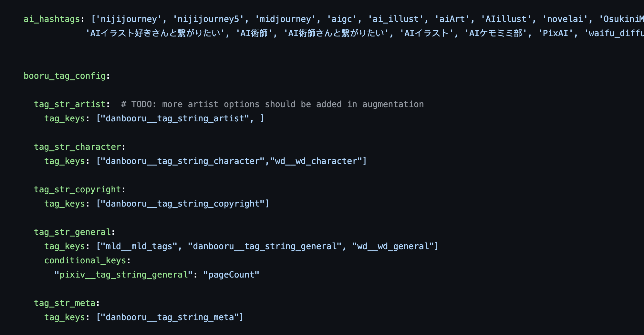Click the 'nijijourney5' hashtag string
This screenshot has width=644, height=335.
click(208, 19)
